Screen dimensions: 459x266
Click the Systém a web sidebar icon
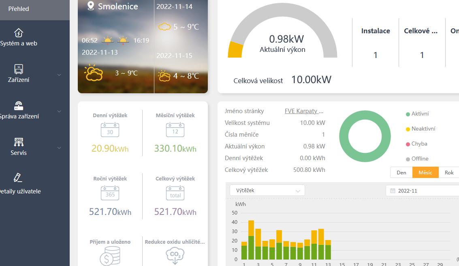point(19,33)
